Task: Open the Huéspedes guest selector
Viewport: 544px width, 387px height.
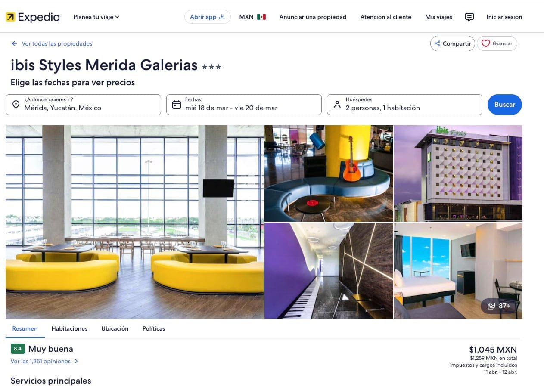Action: [404, 105]
